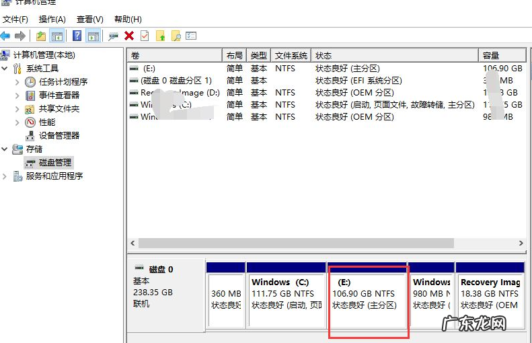Collapse 系统工具 tree node
The width and height of the screenshot is (532, 343).
click(5, 68)
